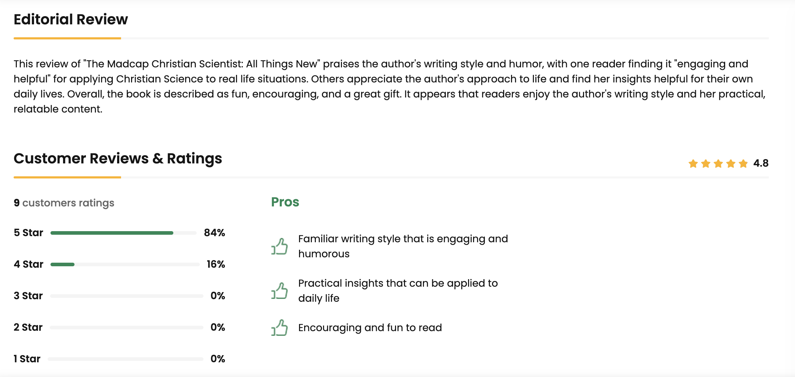Select the "4 Star" filter label
Viewport: 795px width, 377px height.
(x=28, y=264)
